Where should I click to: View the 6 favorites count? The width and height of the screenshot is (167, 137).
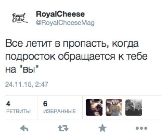point(45,104)
